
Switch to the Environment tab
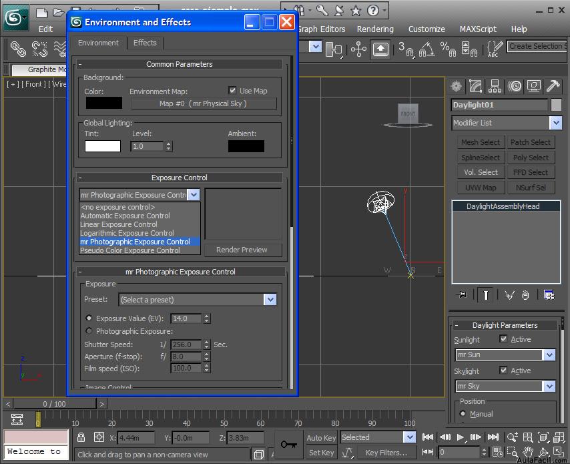coord(98,43)
